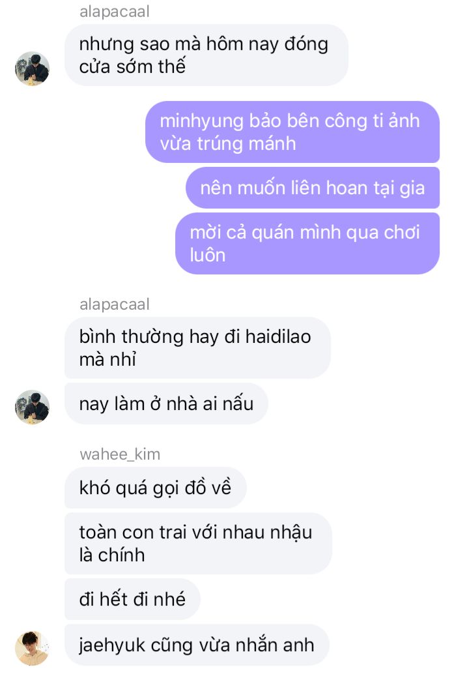Select the 'nhưng sao mà hôm nay đóng cửa sớm thế' message
The image size is (467, 676).
tap(206, 55)
